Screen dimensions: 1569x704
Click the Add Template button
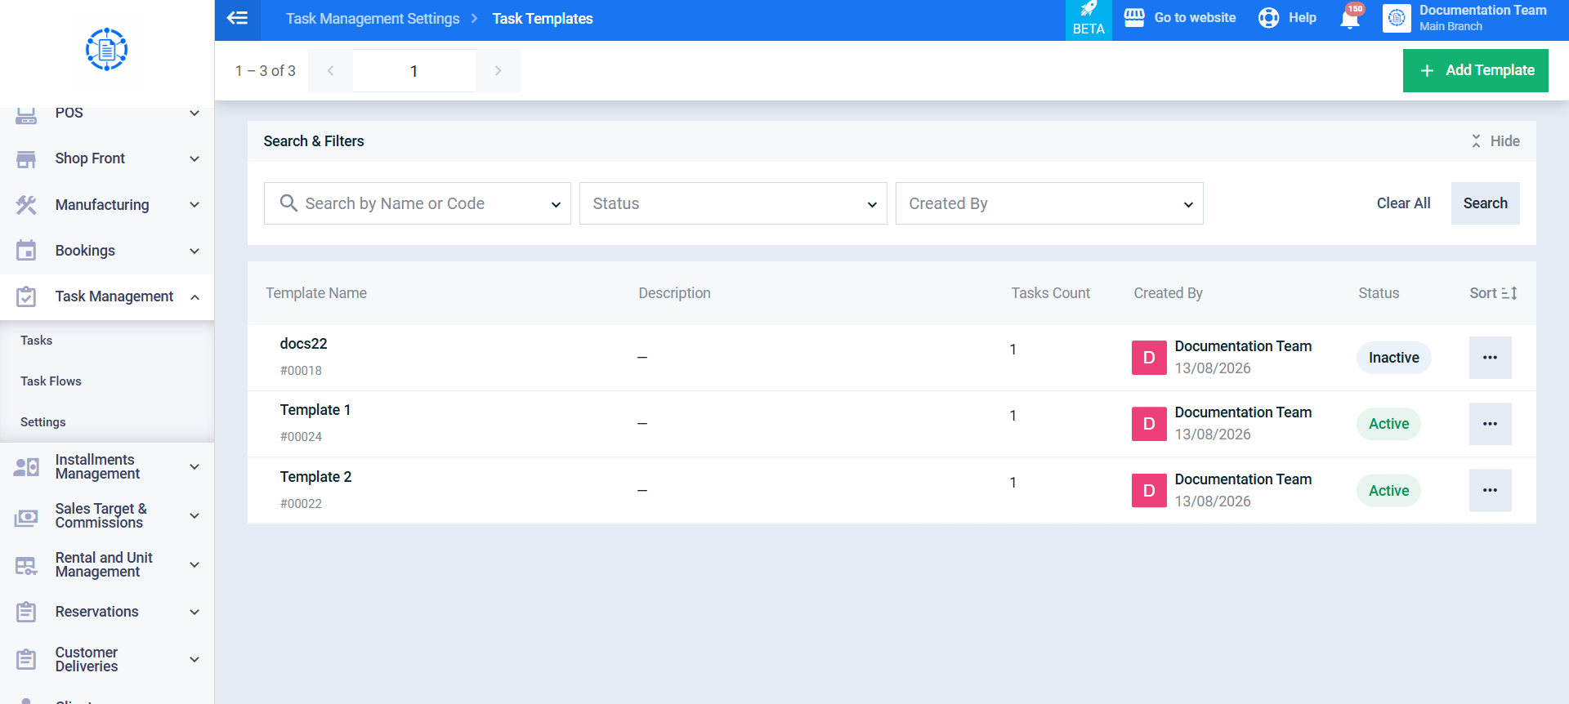(1475, 70)
